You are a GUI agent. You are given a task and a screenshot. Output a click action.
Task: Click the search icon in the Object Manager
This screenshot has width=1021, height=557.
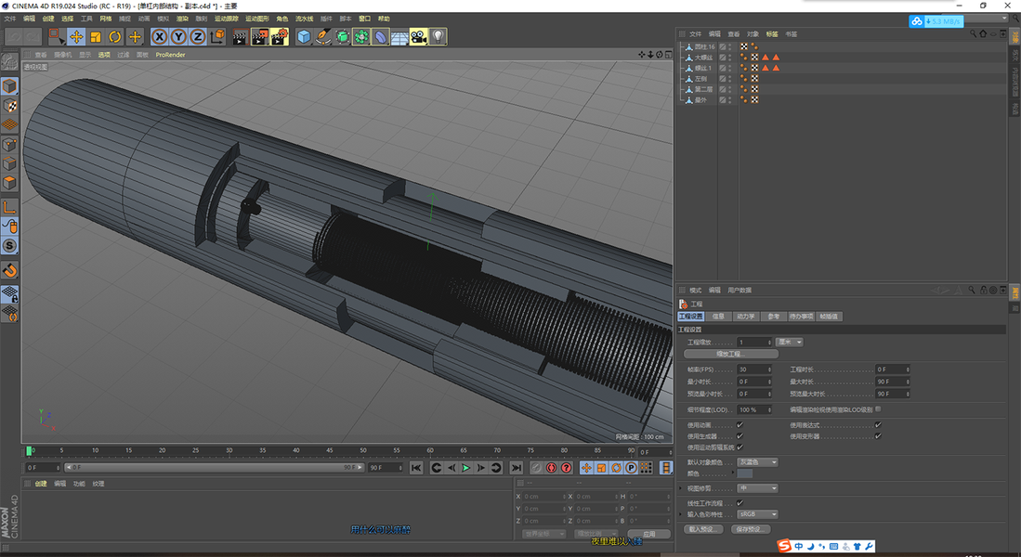pyautogui.click(x=973, y=33)
